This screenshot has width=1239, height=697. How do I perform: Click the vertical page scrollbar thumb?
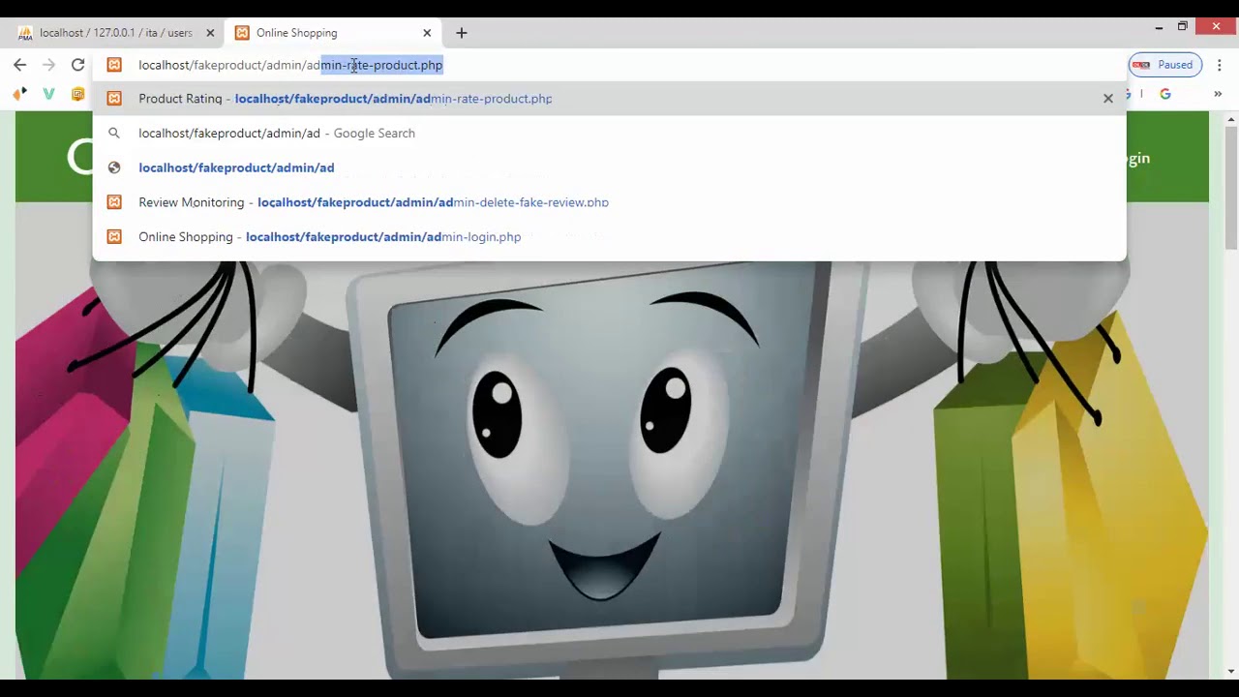point(1231,187)
